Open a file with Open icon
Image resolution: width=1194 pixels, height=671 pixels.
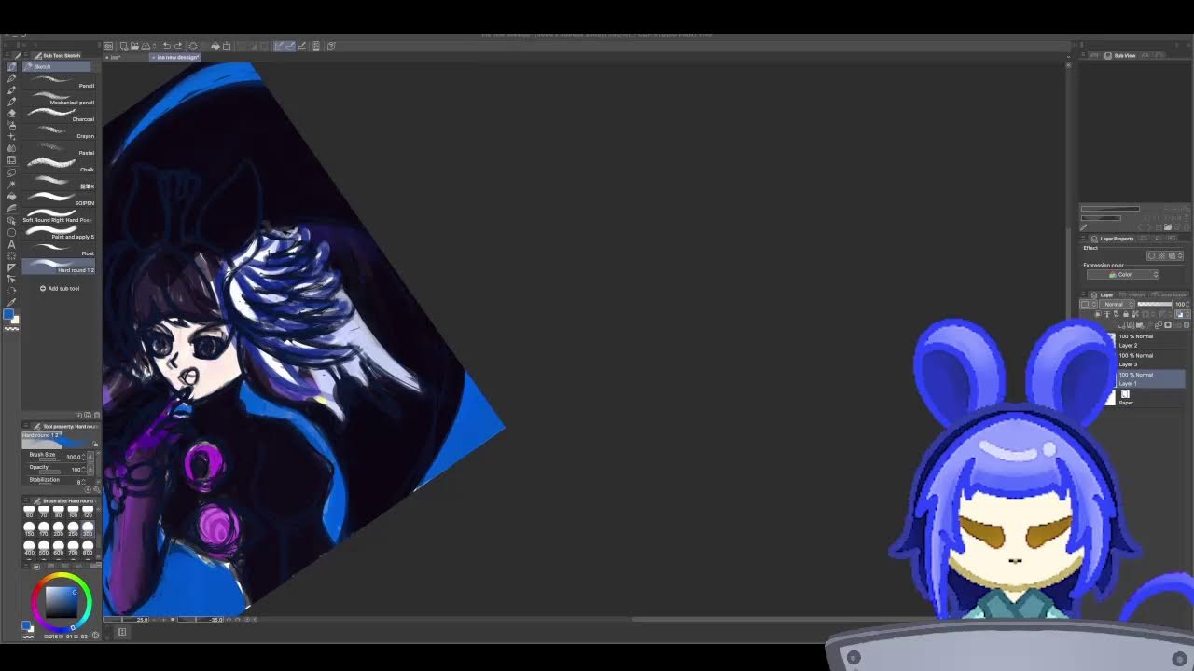click(x=134, y=46)
